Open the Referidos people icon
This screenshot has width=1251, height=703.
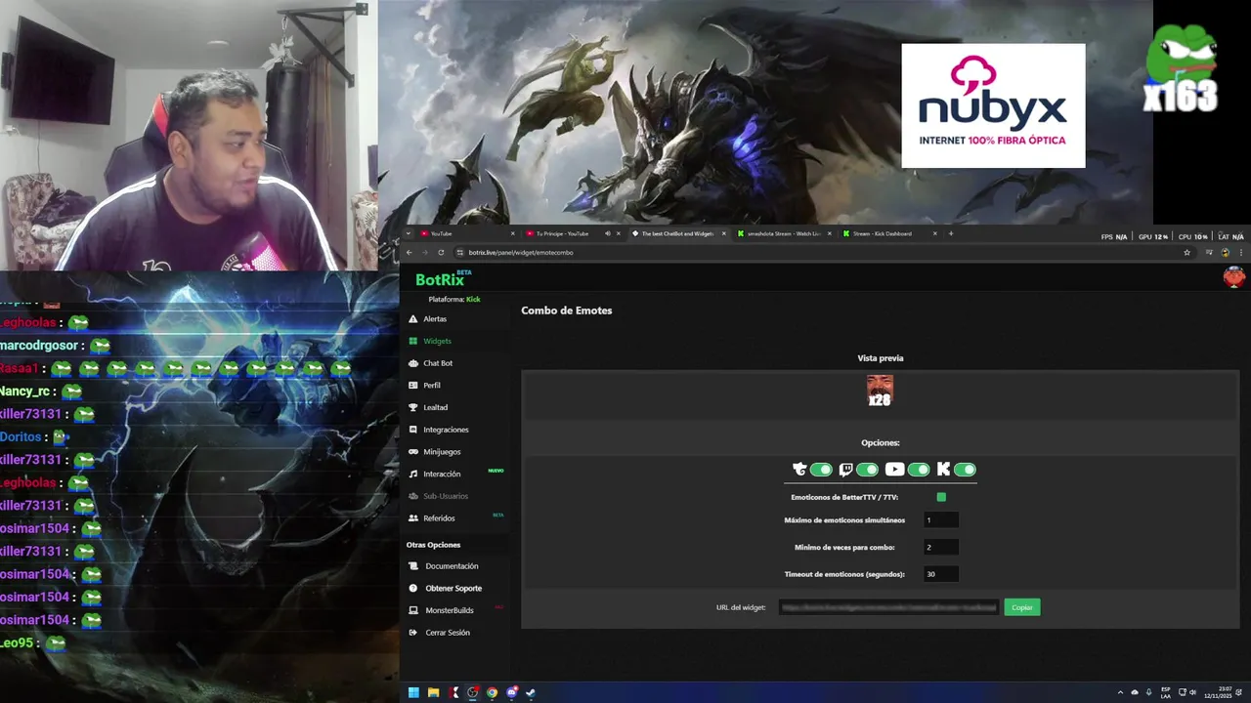pyautogui.click(x=413, y=518)
